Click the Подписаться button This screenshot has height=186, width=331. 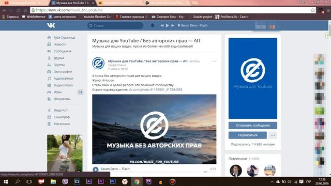coord(247,135)
